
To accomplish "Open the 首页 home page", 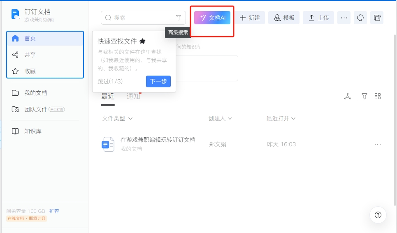I will (x=45, y=39).
